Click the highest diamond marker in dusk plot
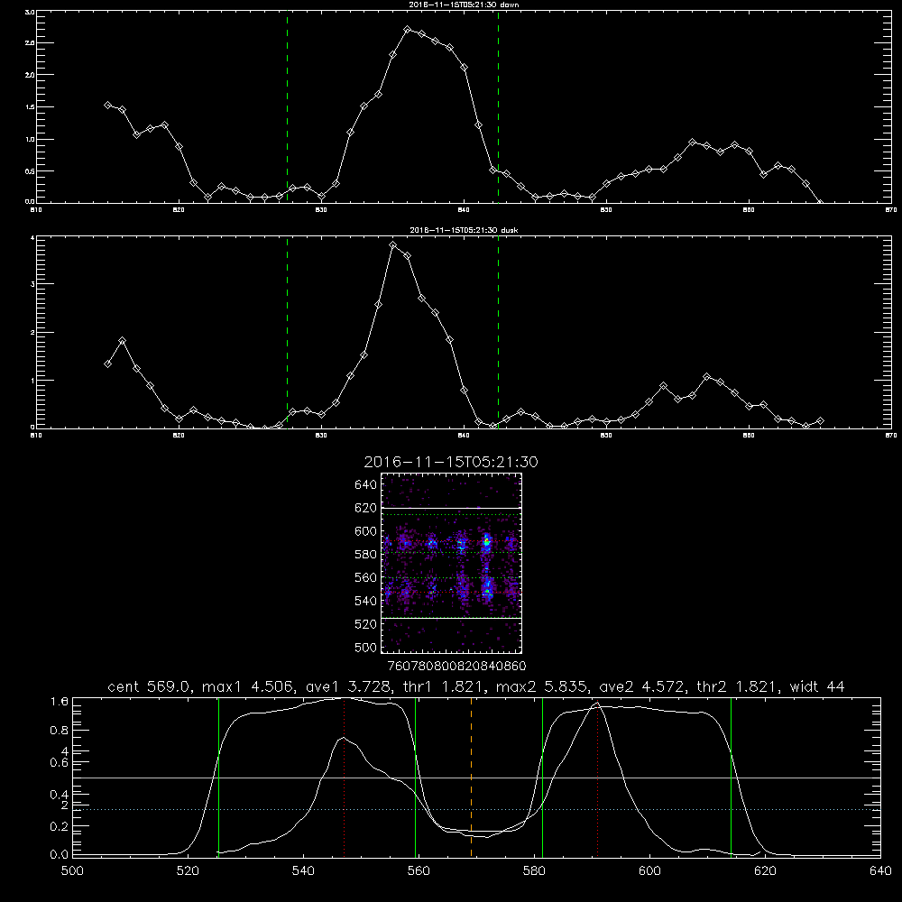The height and width of the screenshot is (902, 902). point(393,245)
